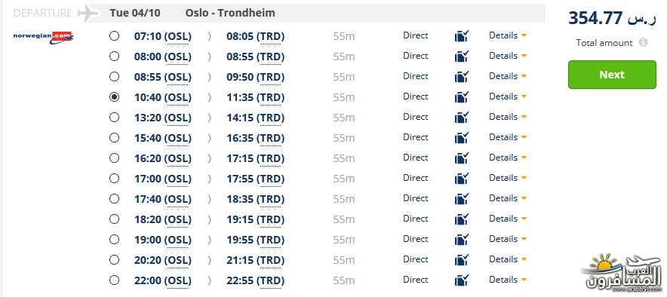This screenshot has width=667, height=297.
Task: Expand Details for the 10:40 flight
Action: 508,96
